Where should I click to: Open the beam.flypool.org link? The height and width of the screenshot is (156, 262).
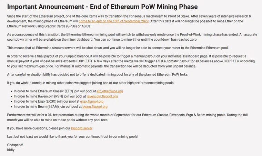[x=95, y=107]
